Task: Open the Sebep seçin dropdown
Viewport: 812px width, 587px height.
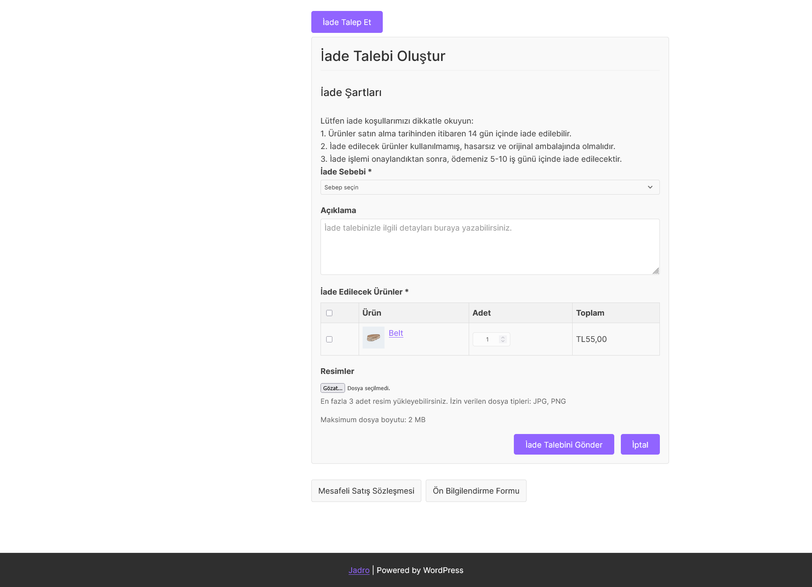Action: [490, 187]
